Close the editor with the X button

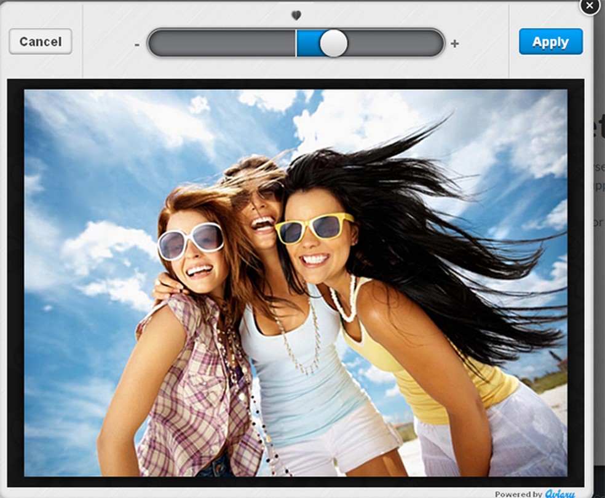(590, 6)
